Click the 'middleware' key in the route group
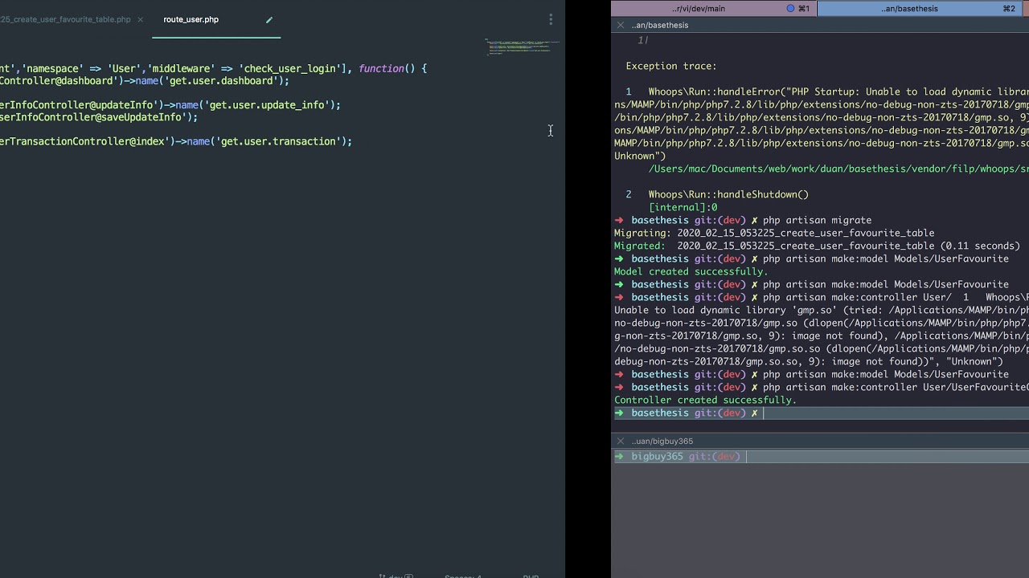Screen dimensions: 1029x578 click(x=182, y=68)
